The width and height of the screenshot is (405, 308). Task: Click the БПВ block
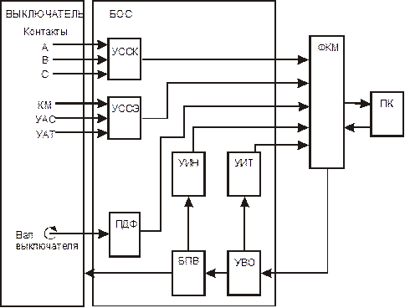coord(188,274)
